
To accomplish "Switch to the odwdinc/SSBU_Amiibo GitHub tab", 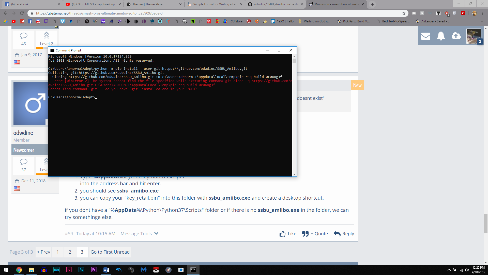I will (275, 4).
